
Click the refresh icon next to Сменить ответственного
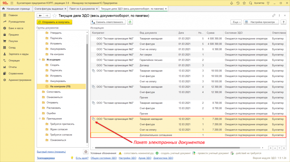(x=130, y=22)
